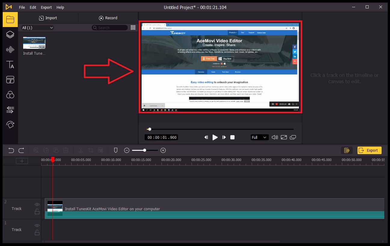Viewport: 390px width, 246px height.
Task: Open the thumbnail view layout options
Action: [x=133, y=27]
